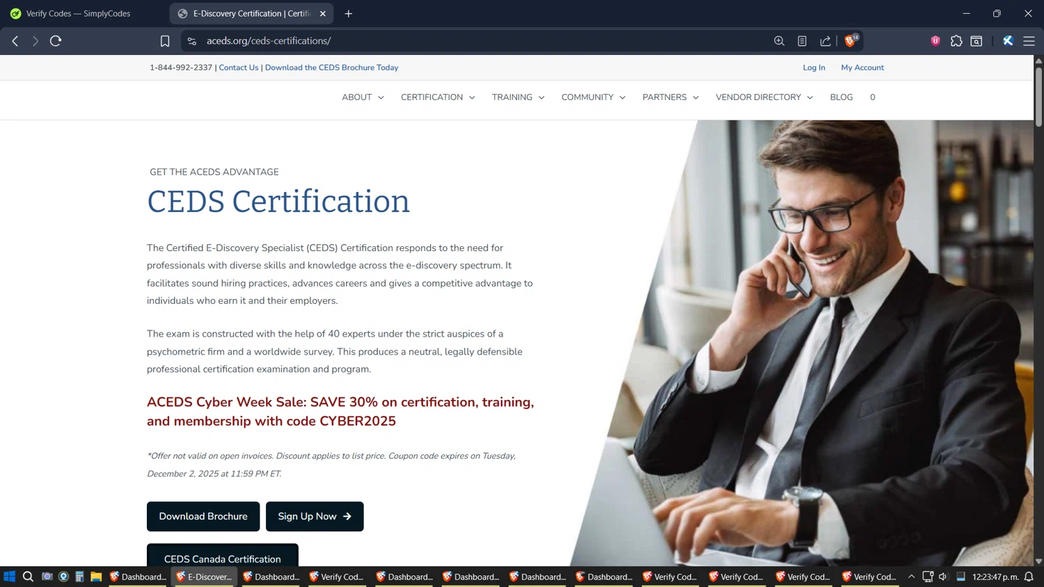
Task: Click the scrollbar down arrow
Action: click(x=1038, y=561)
